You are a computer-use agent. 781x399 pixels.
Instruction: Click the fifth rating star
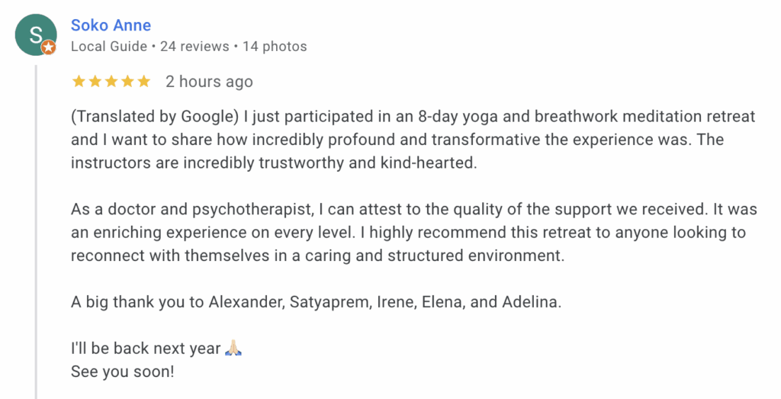(145, 82)
